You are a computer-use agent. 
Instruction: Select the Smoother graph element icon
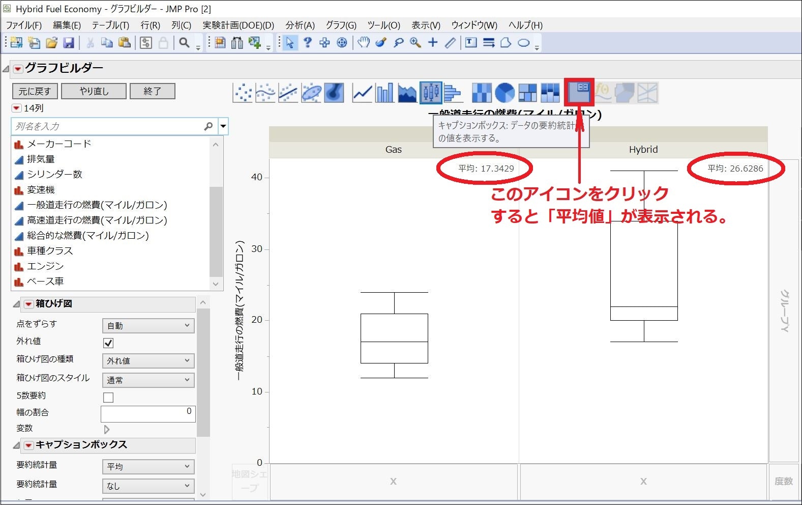pyautogui.click(x=265, y=93)
